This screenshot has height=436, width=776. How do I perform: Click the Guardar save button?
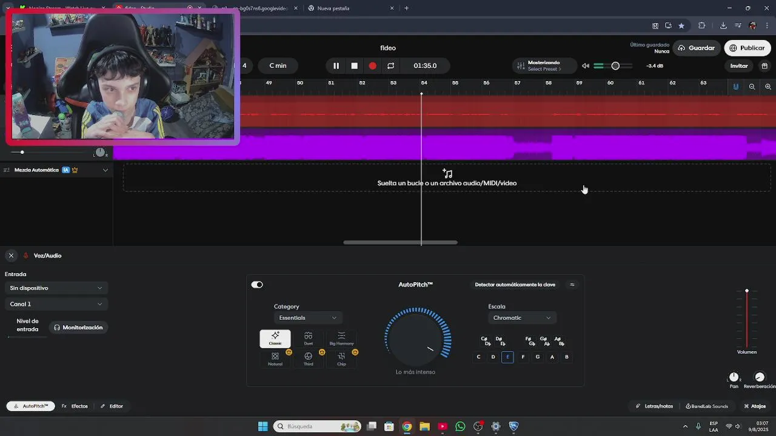[x=696, y=48]
